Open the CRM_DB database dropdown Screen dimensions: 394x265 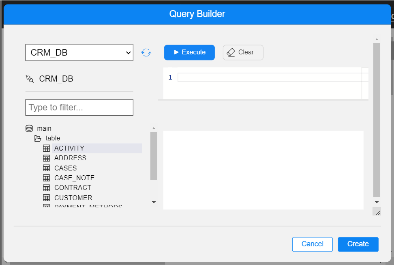coord(79,52)
